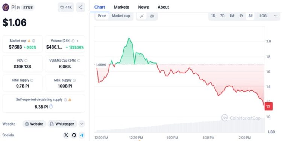Click the red 1.1 current price marker

point(269,106)
